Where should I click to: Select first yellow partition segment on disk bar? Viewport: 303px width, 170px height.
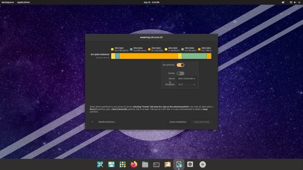(113, 56)
